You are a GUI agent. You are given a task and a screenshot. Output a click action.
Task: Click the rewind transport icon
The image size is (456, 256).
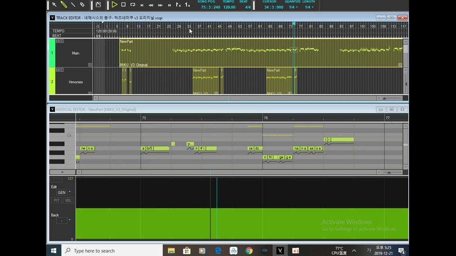coord(151,5)
